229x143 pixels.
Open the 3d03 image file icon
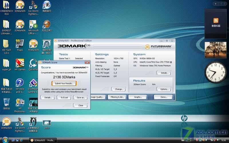47,123
